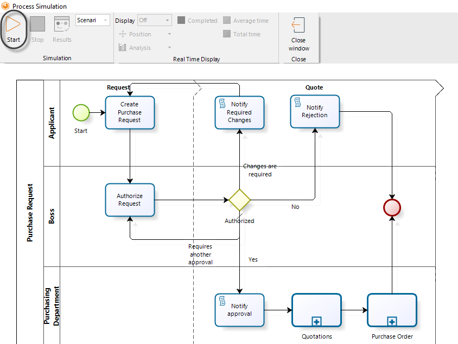Click the 'Changes are required' flow label
The width and height of the screenshot is (458, 344).
click(260, 170)
